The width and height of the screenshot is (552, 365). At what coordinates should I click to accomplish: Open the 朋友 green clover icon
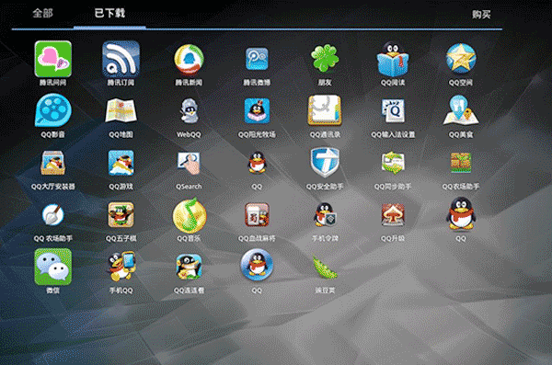point(325,58)
